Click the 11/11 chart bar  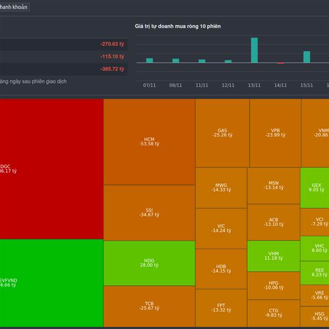[x=202, y=61]
